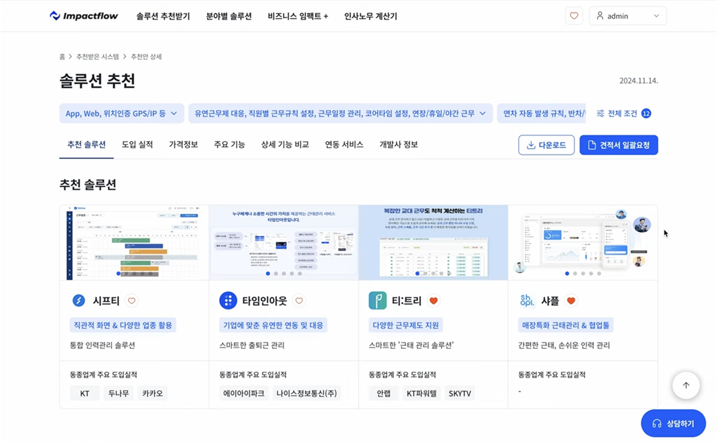717x442 pixels.
Task: Click the 에이아이파크 reference chip
Action: [244, 393]
